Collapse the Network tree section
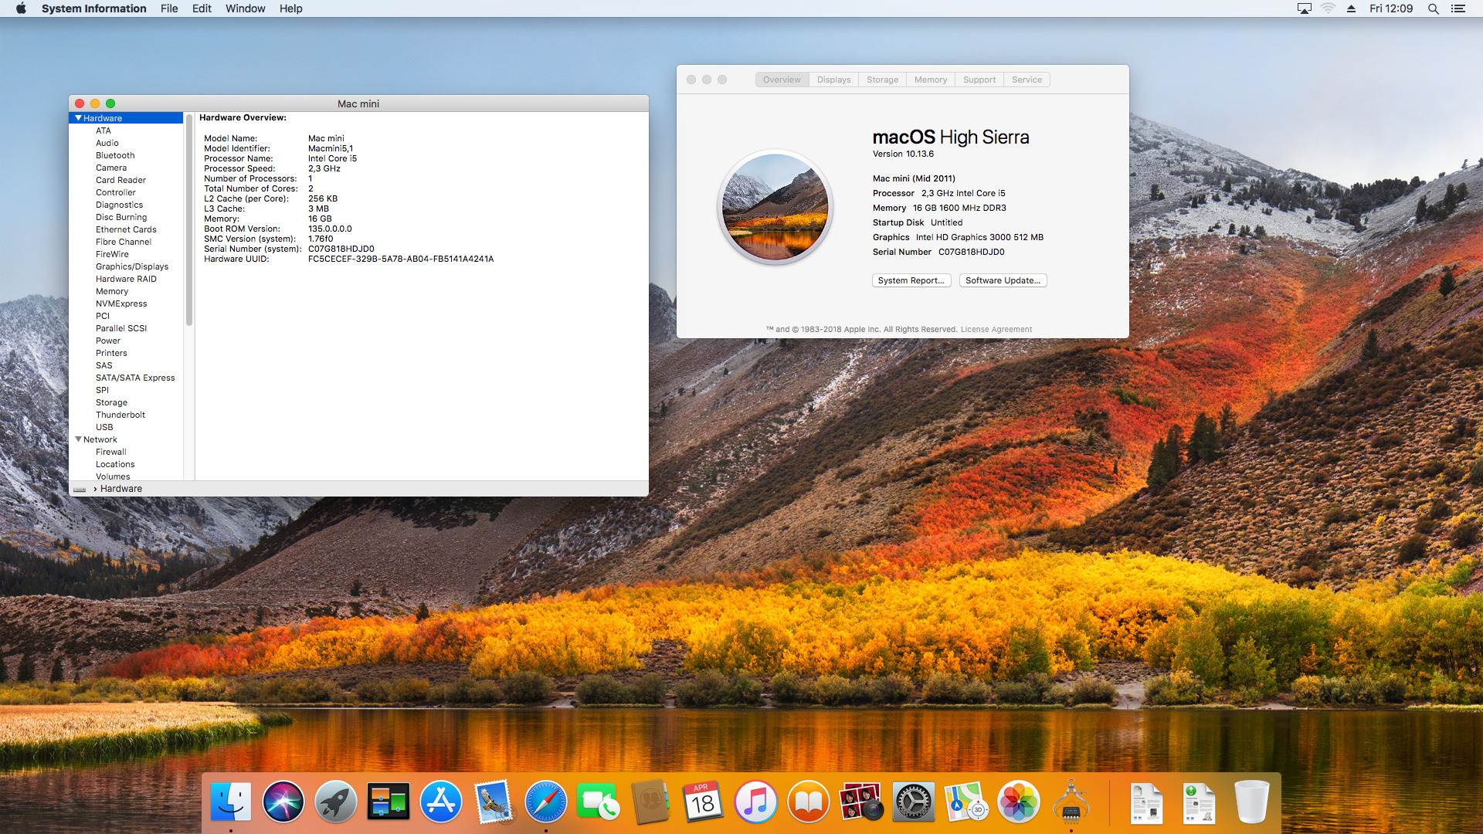This screenshot has width=1483, height=834. [79, 439]
